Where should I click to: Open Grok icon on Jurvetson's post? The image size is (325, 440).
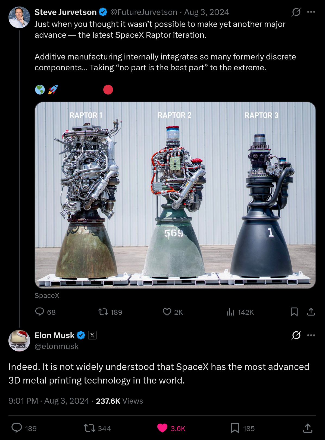point(296,12)
